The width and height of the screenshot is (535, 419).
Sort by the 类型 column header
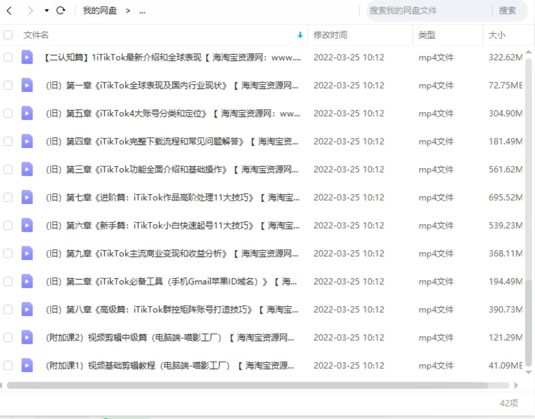(x=427, y=35)
